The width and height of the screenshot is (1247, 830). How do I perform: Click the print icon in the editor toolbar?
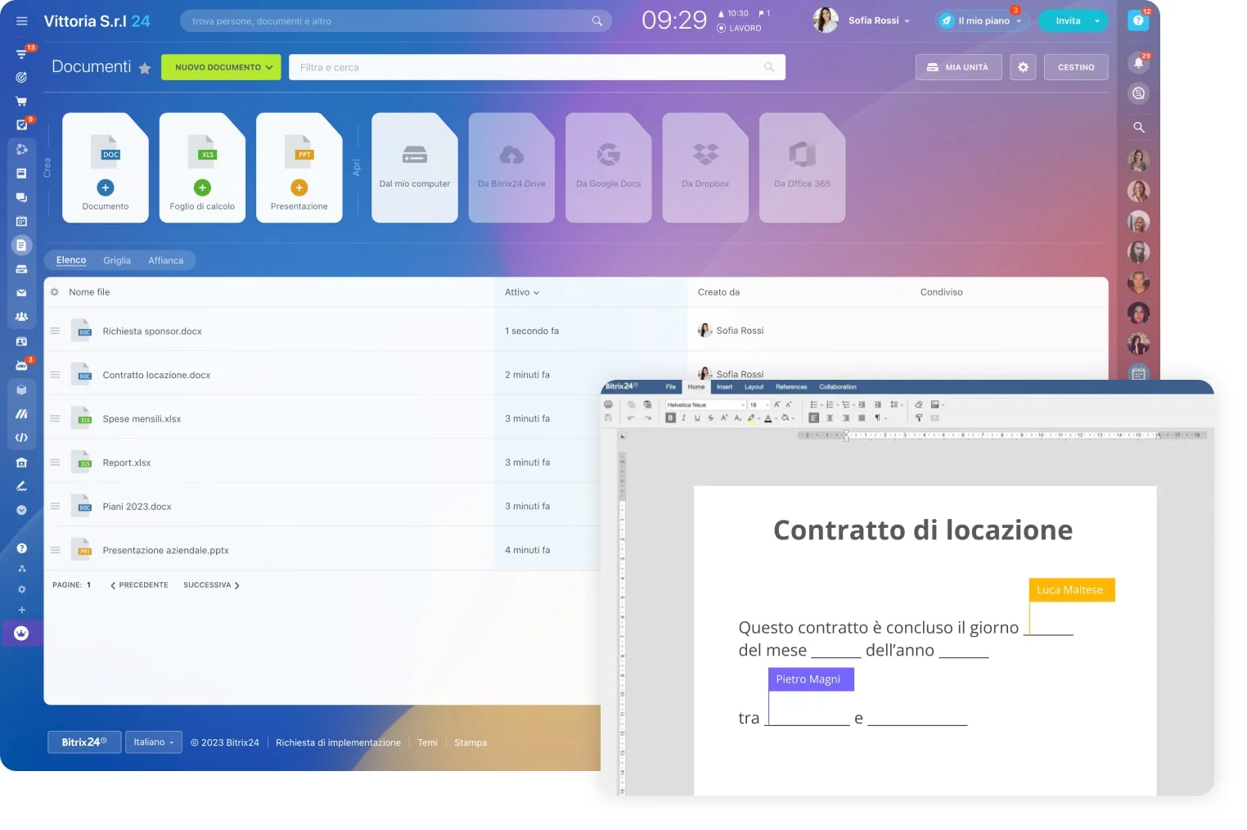click(x=608, y=404)
